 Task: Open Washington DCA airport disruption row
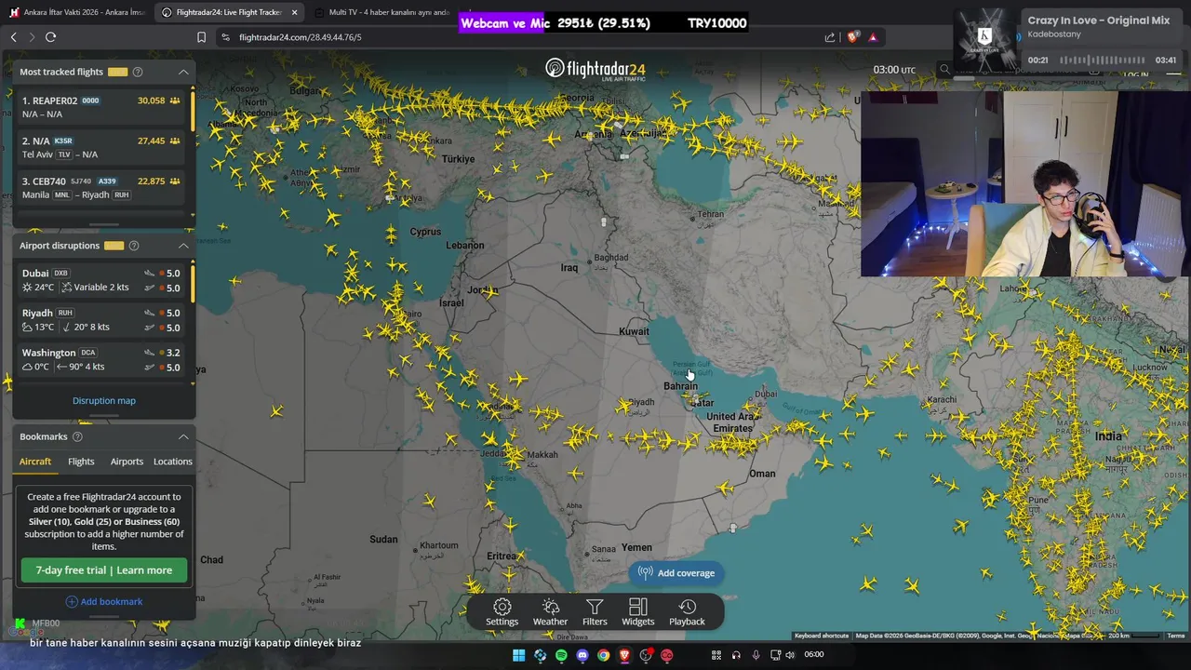101,359
